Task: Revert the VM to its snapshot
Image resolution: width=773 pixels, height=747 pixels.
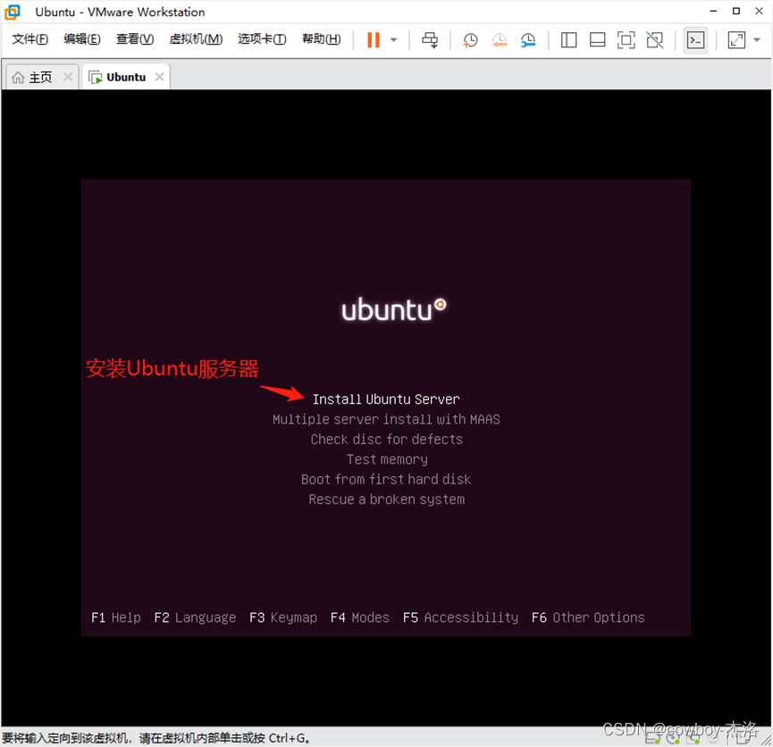Action: pos(500,39)
